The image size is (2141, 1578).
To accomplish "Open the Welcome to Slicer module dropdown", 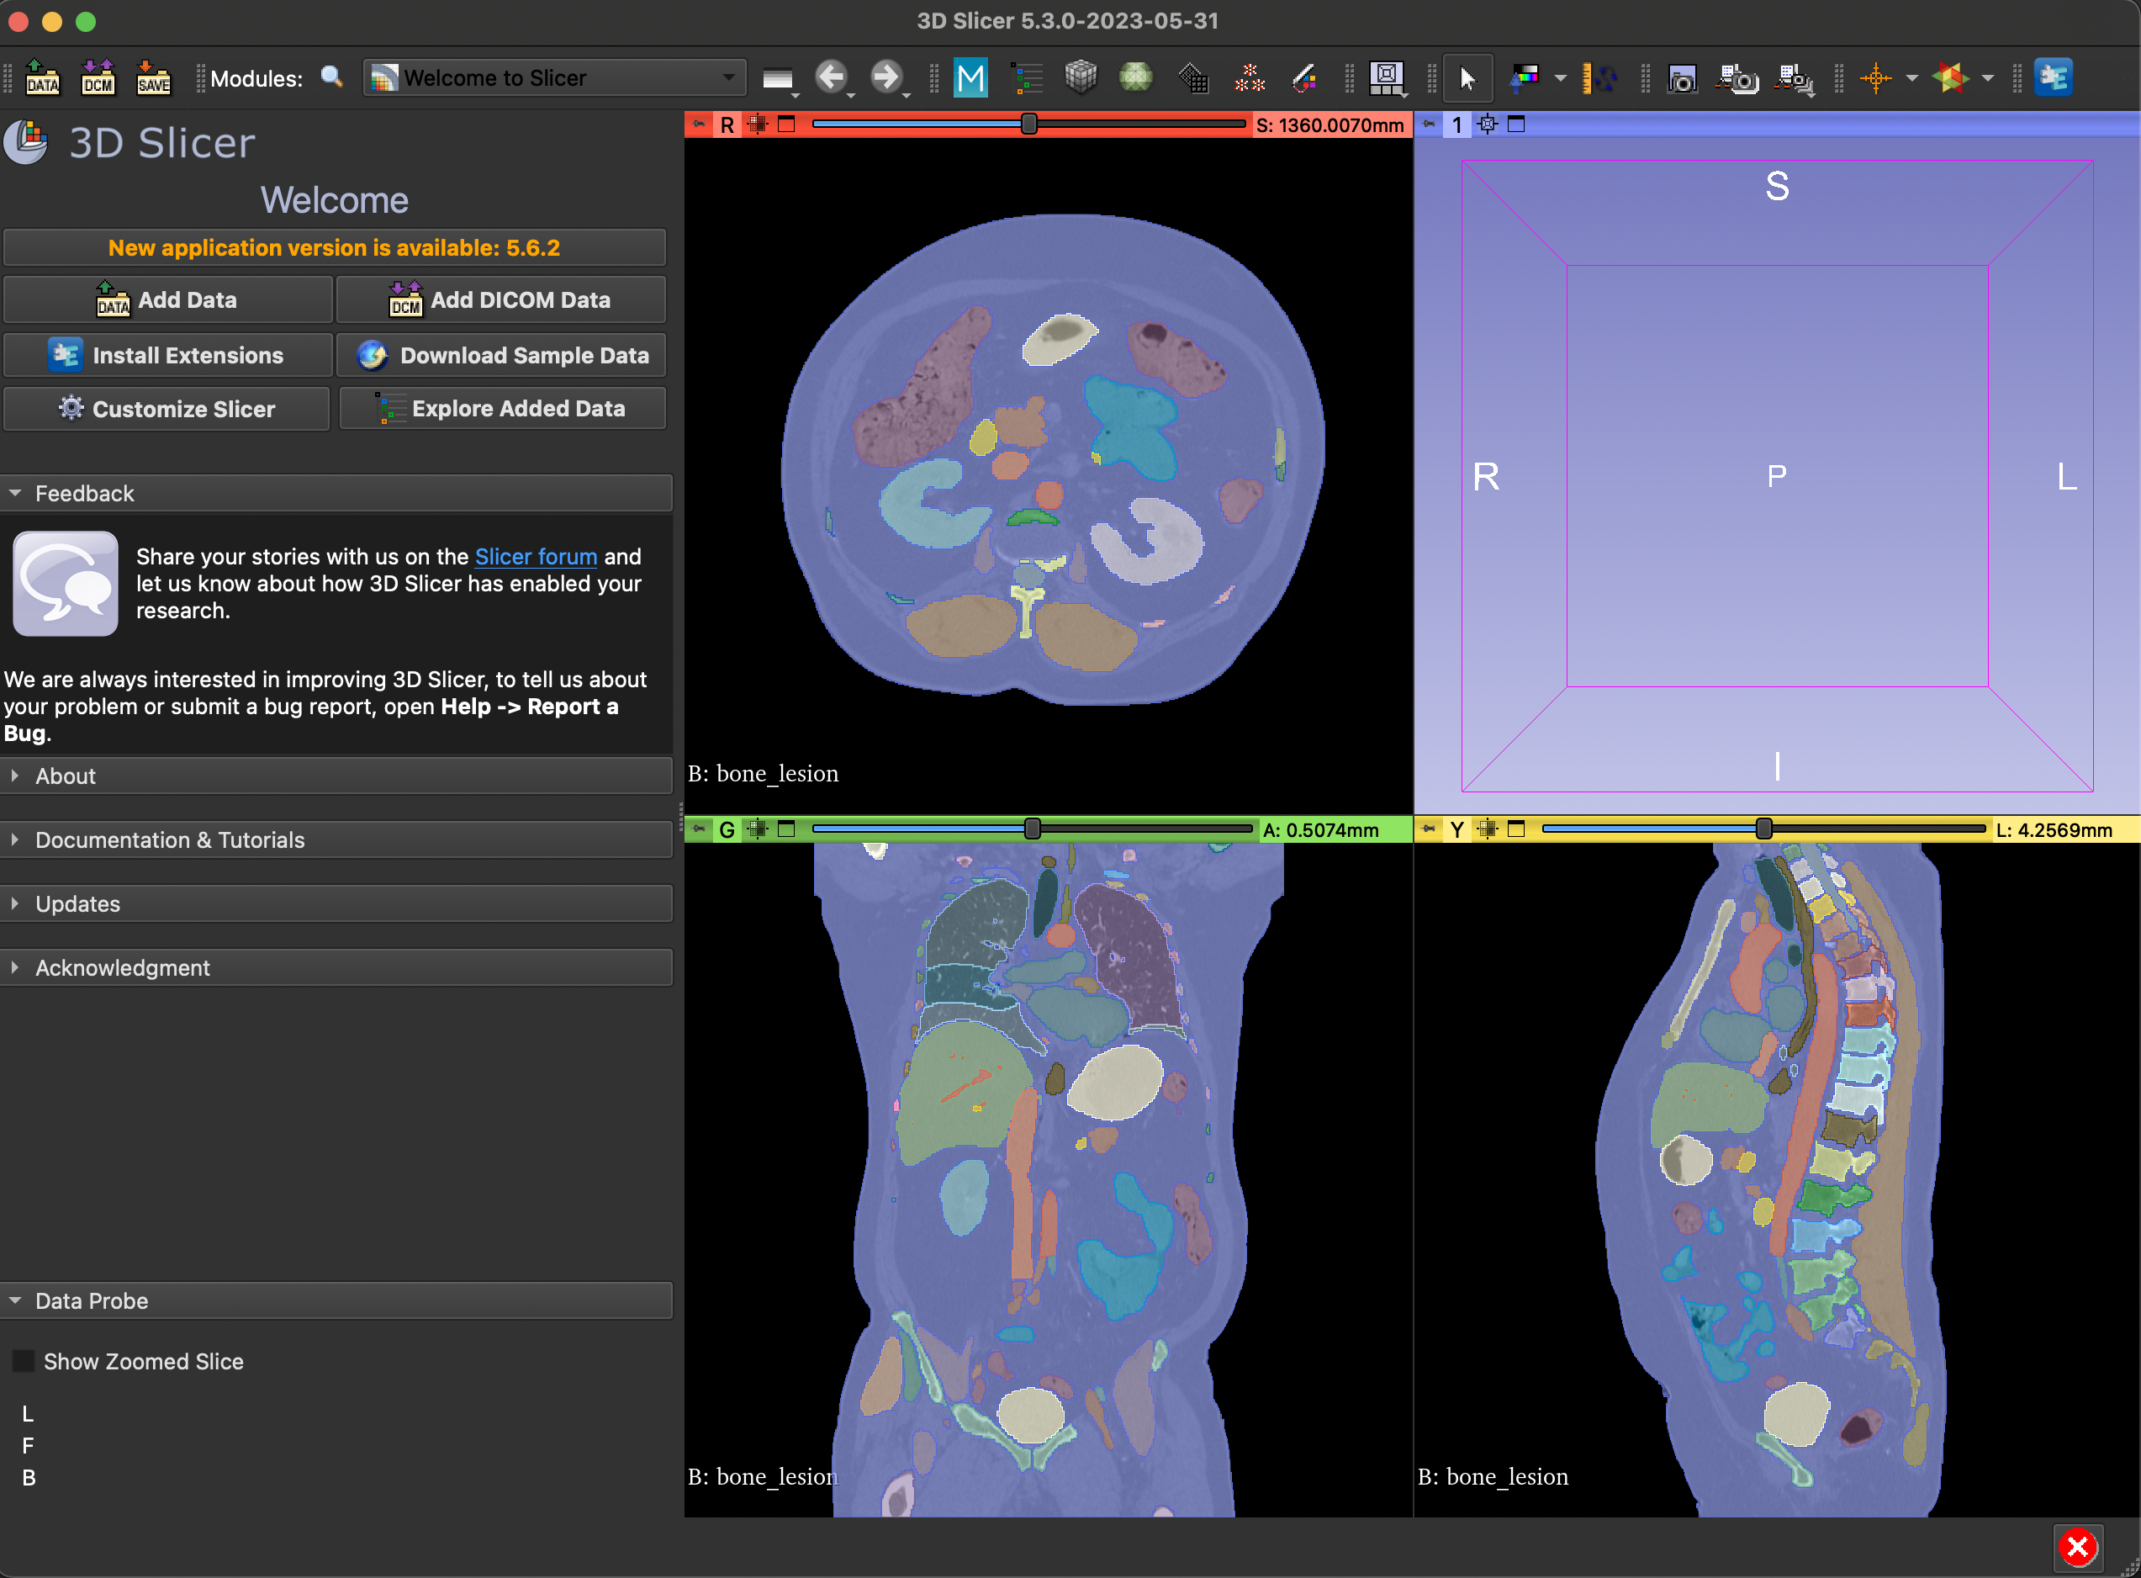I will point(554,77).
